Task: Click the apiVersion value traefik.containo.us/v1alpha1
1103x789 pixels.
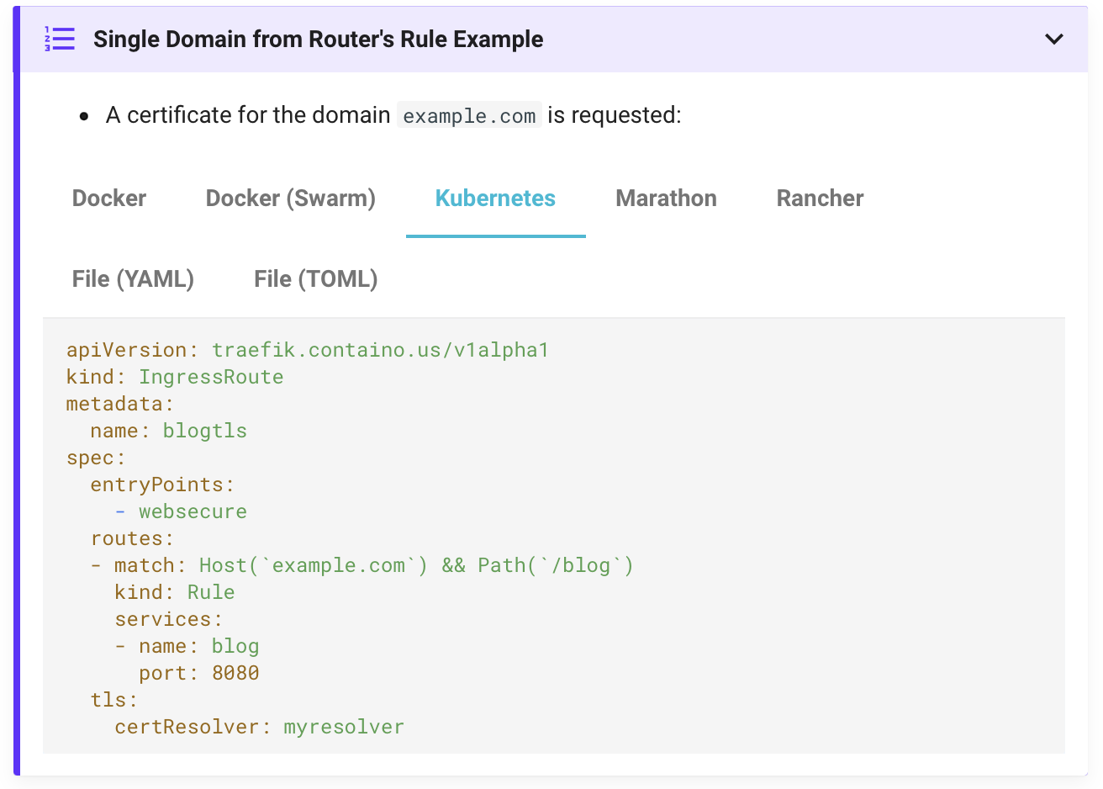Action: (x=380, y=350)
